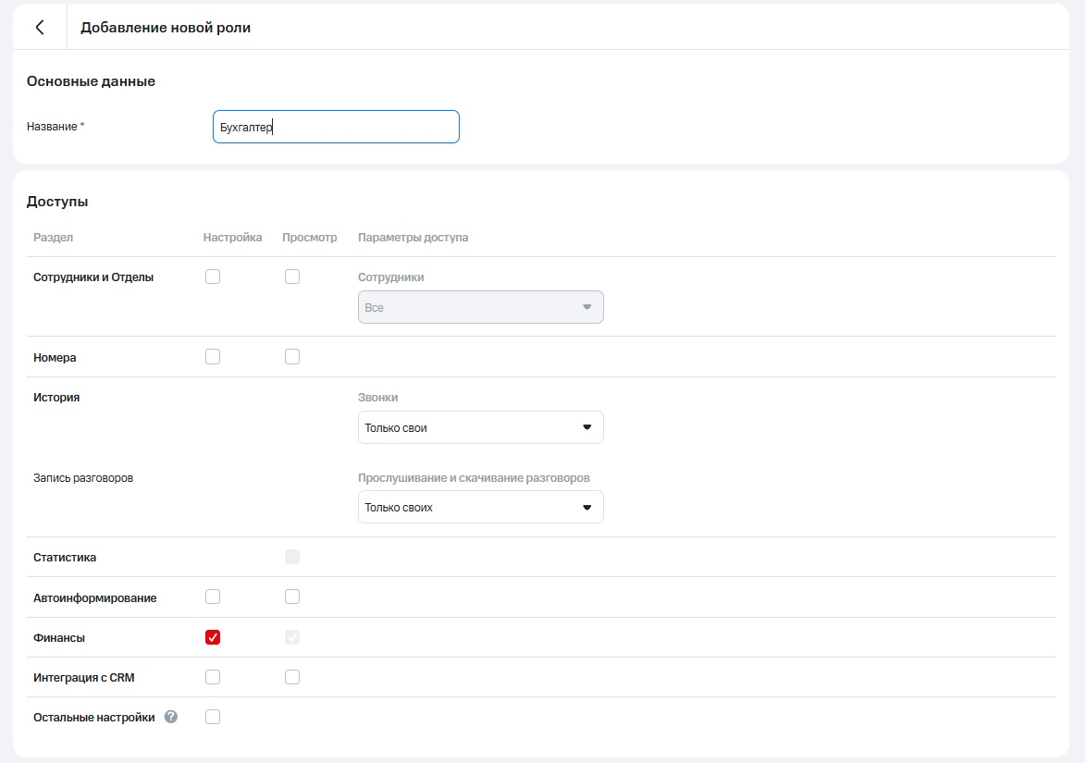Check Просмотр checkbox for Номера
The width and height of the screenshot is (1085, 763).
point(292,357)
